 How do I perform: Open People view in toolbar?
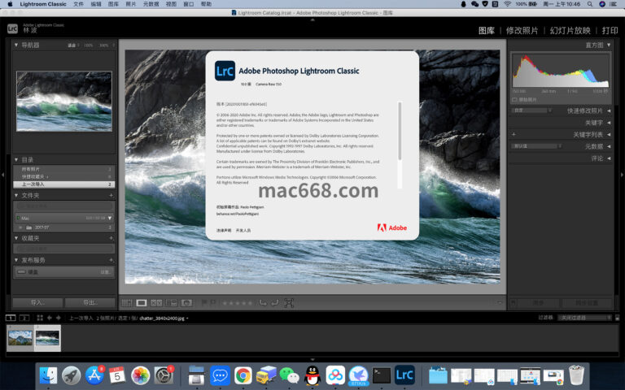coord(186,303)
